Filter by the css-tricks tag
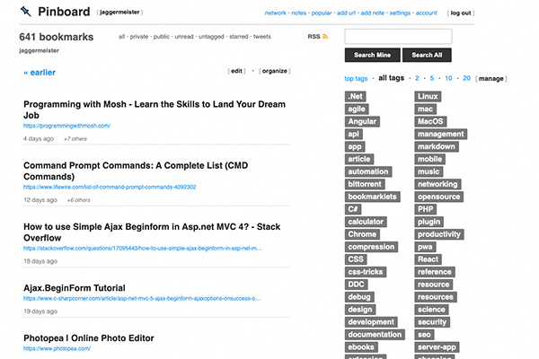Image resolution: width=539 pixels, height=359 pixels. [x=366, y=272]
